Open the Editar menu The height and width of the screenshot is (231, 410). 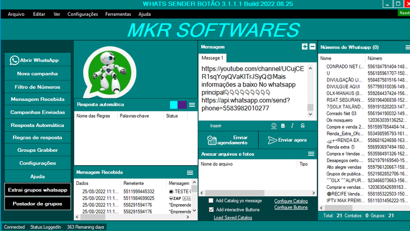(39, 14)
